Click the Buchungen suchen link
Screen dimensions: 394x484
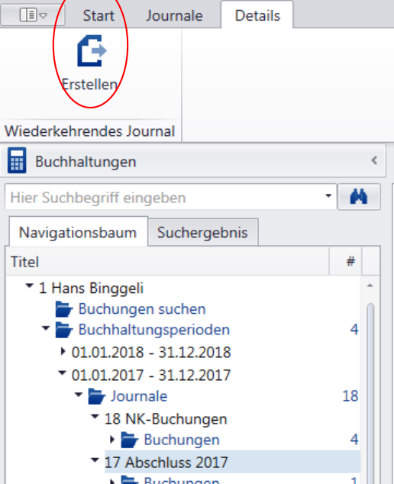point(142,308)
